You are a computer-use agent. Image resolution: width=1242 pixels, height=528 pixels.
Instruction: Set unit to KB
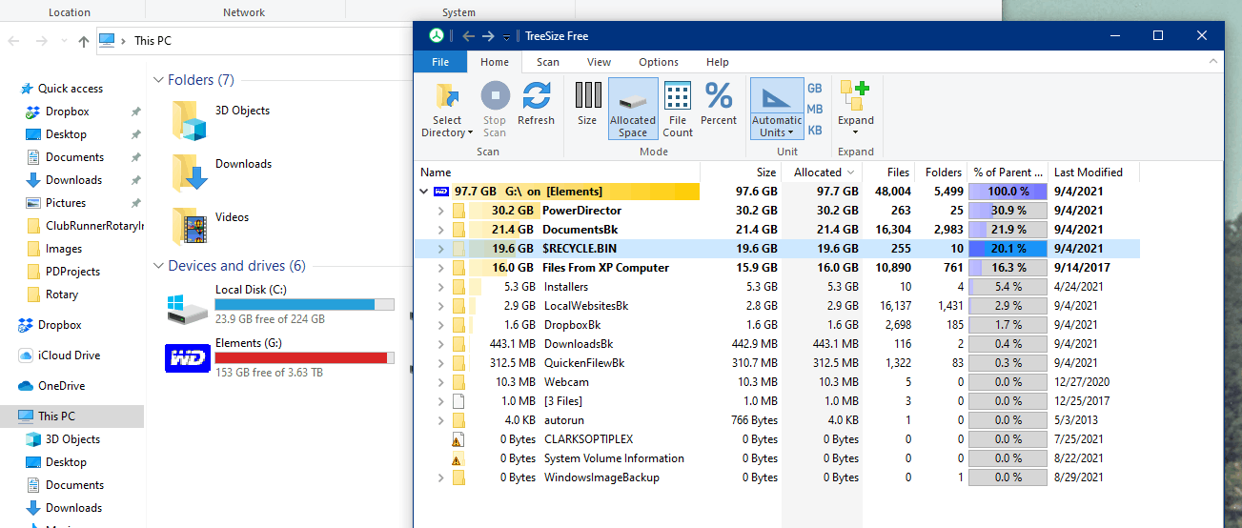coord(815,131)
